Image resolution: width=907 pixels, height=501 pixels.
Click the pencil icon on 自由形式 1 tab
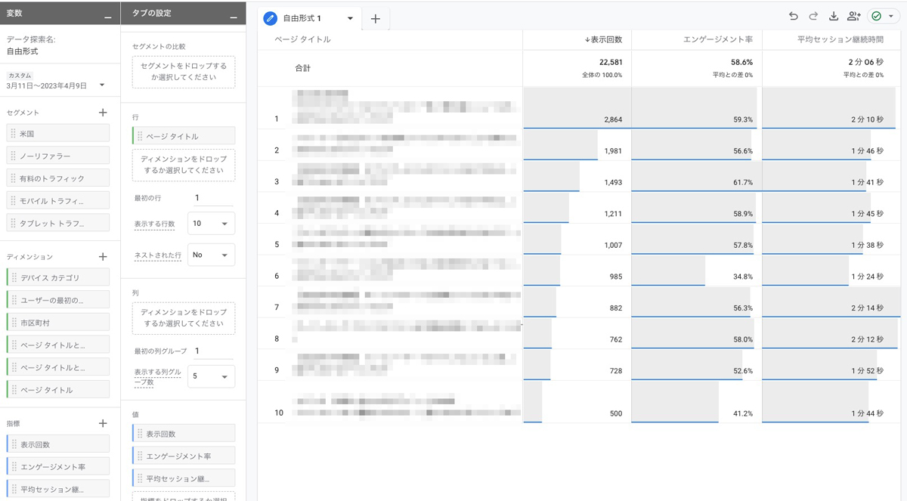tap(270, 18)
